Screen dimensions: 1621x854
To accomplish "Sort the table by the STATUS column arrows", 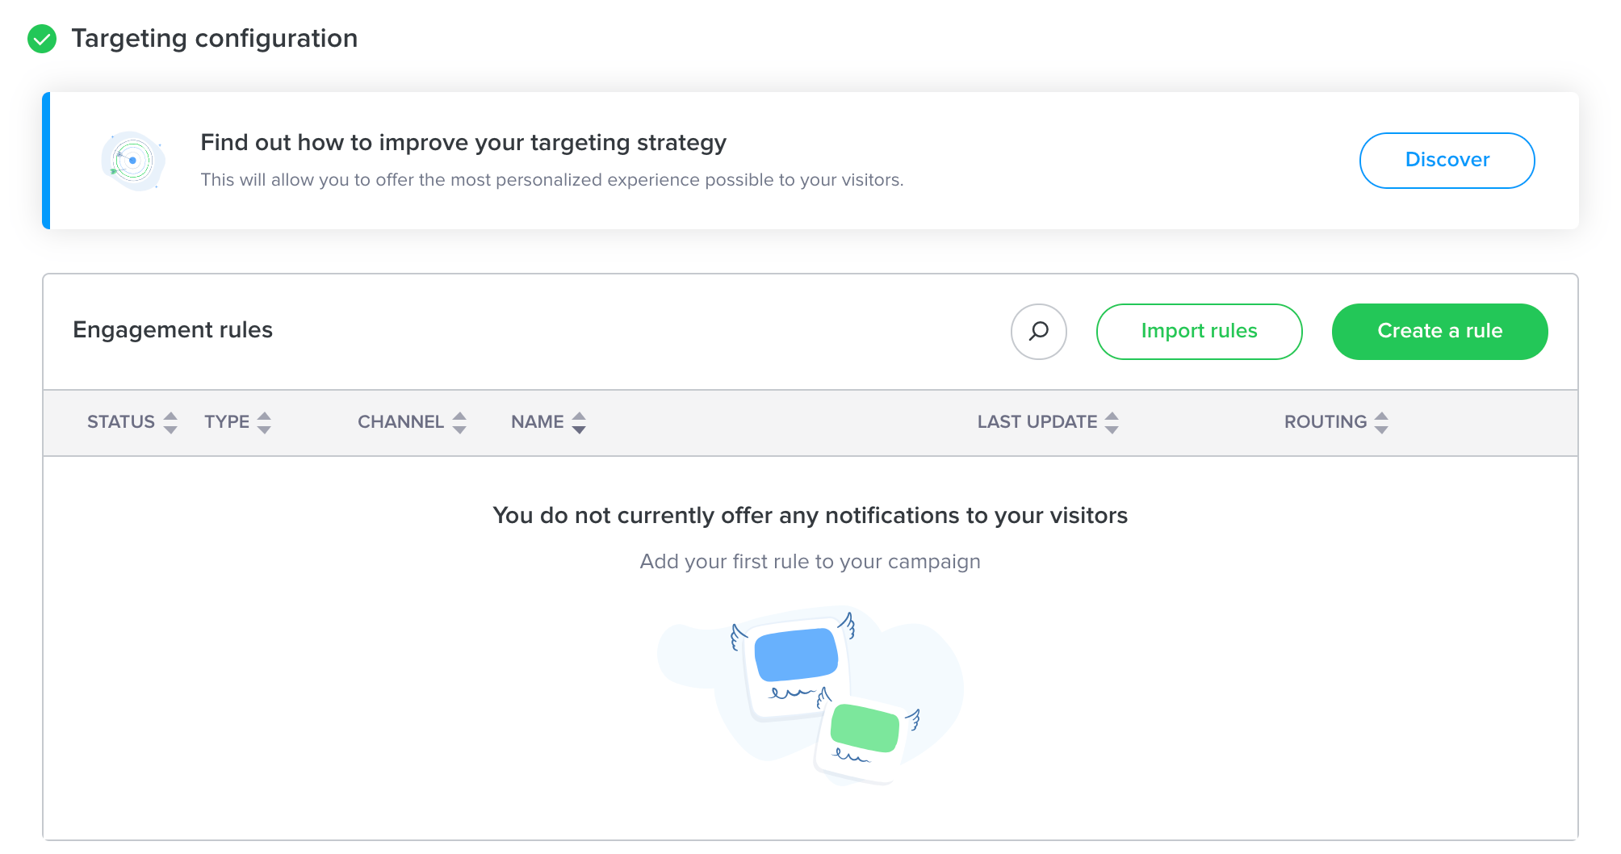I will coord(170,422).
